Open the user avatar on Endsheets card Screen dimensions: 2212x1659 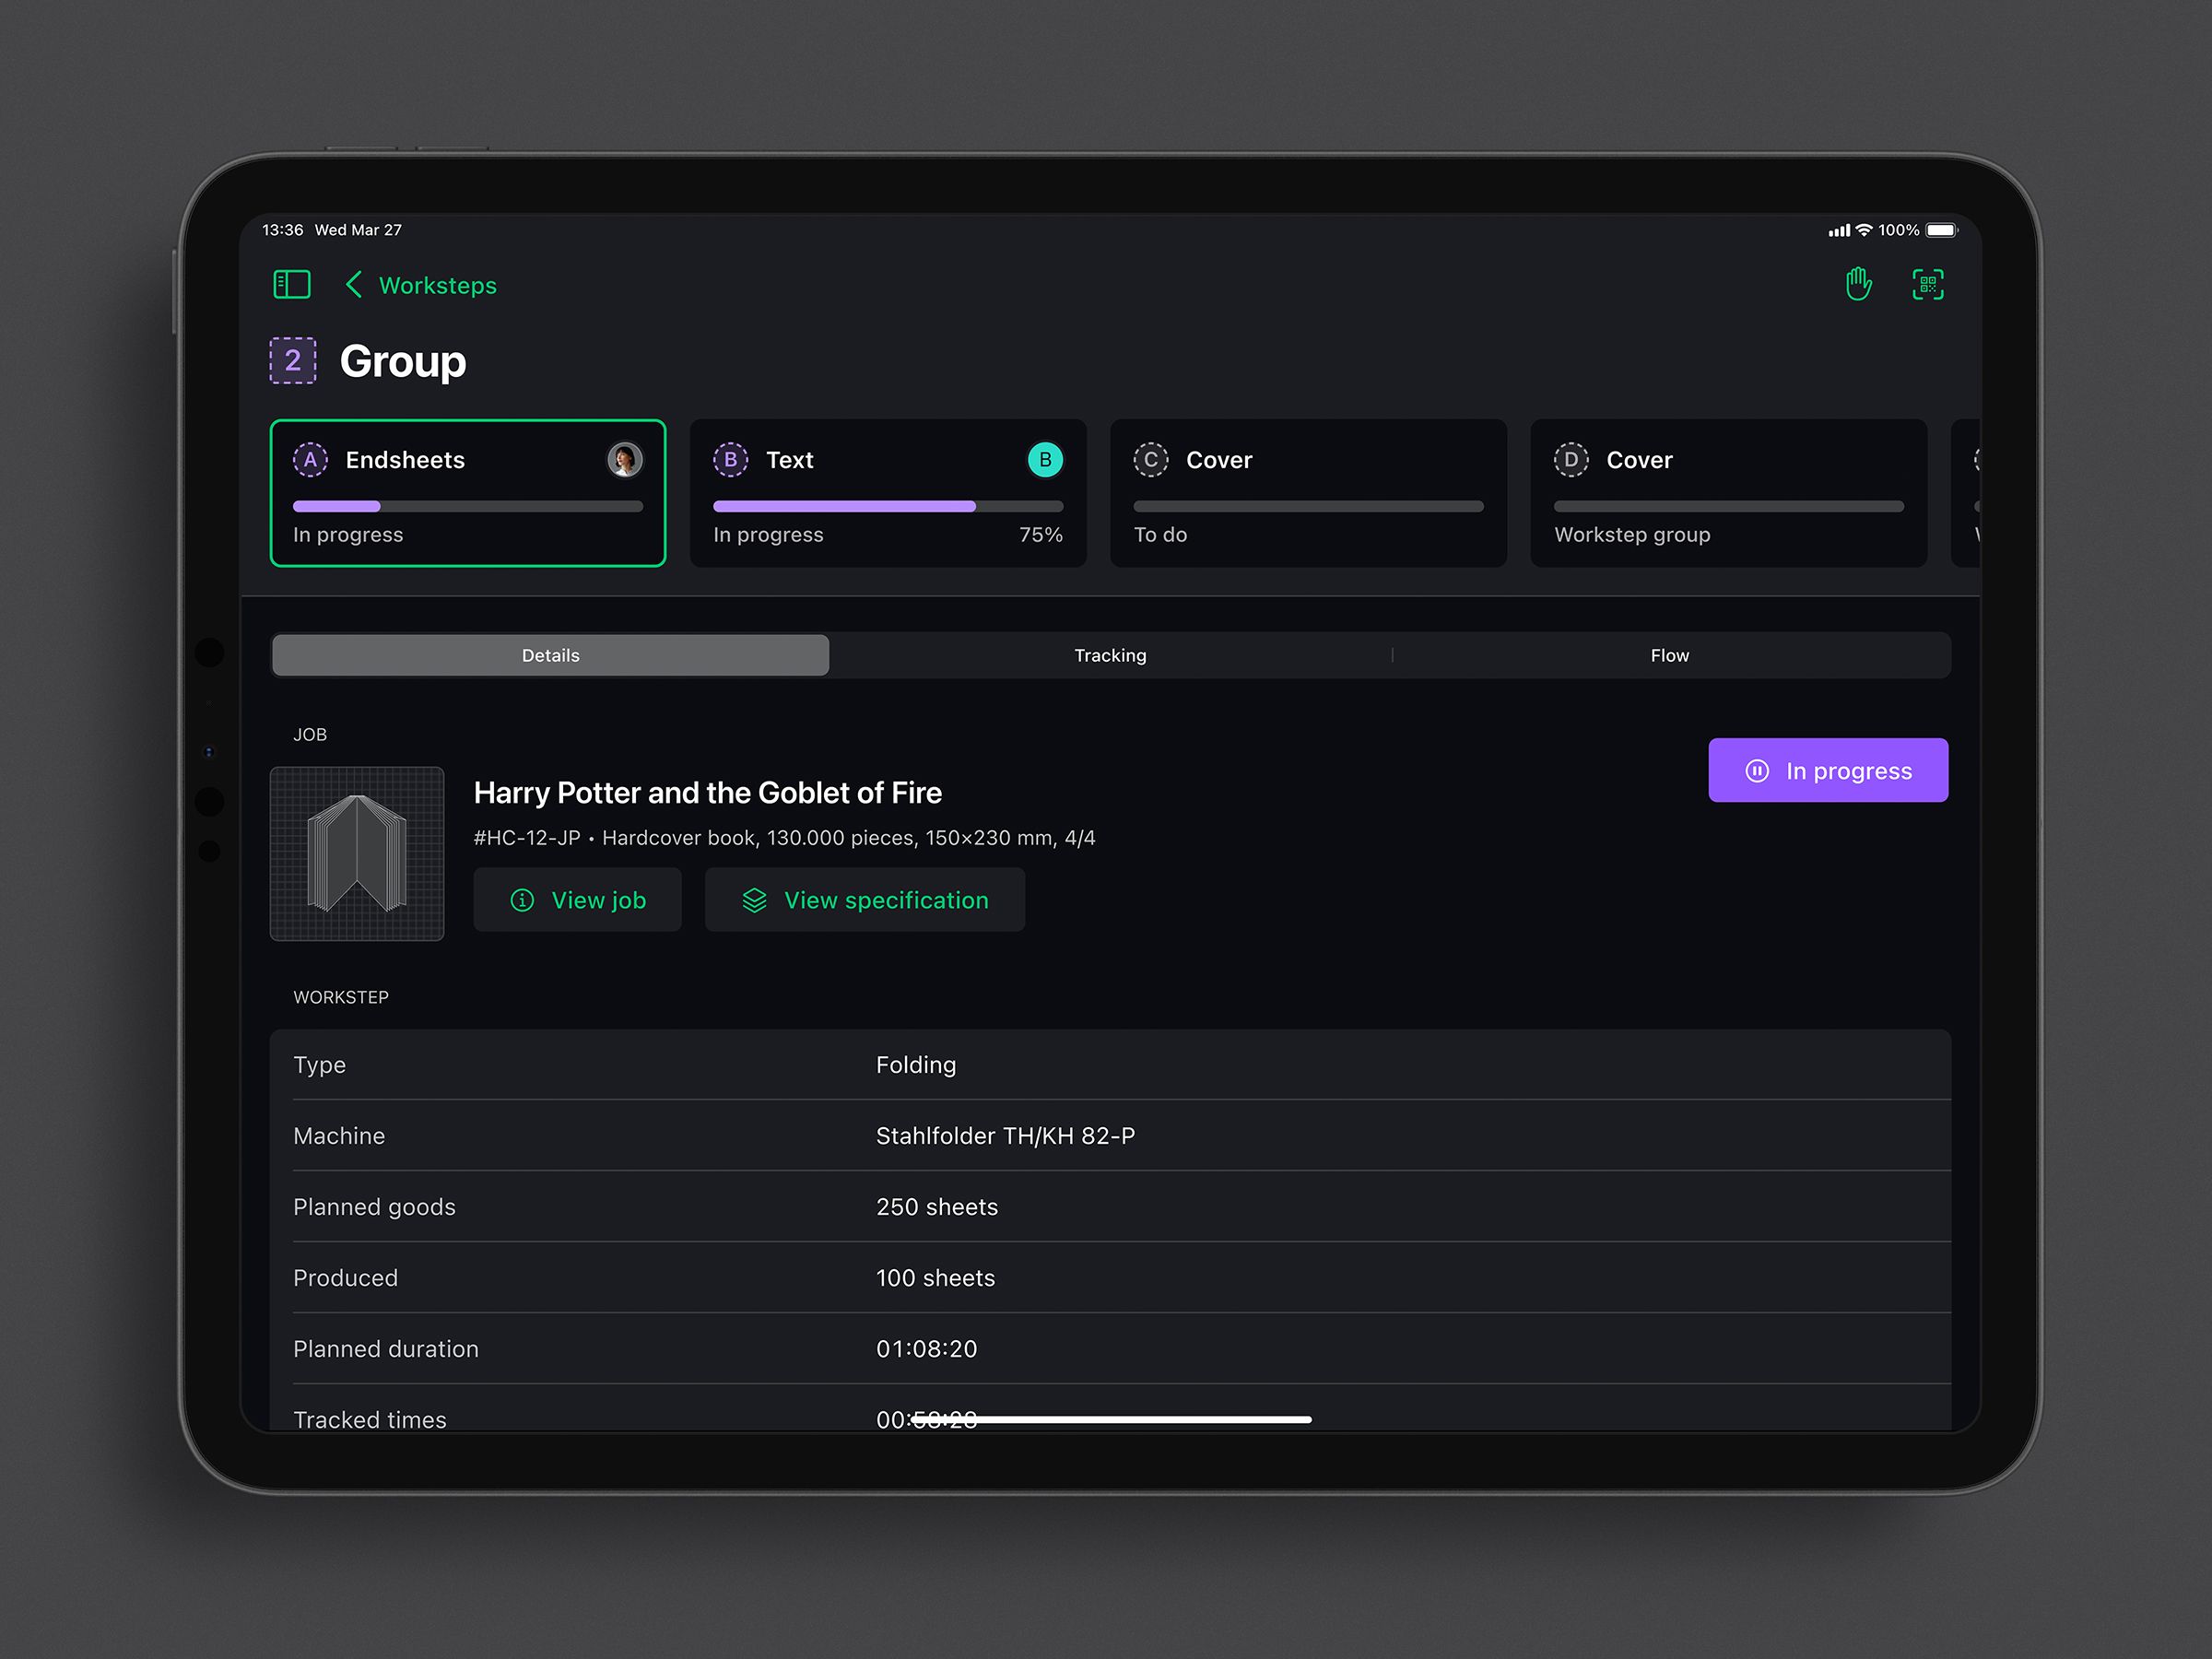[625, 460]
